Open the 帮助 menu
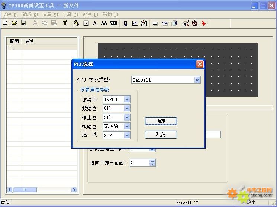Screen dimensions: 277x207 [110, 14]
